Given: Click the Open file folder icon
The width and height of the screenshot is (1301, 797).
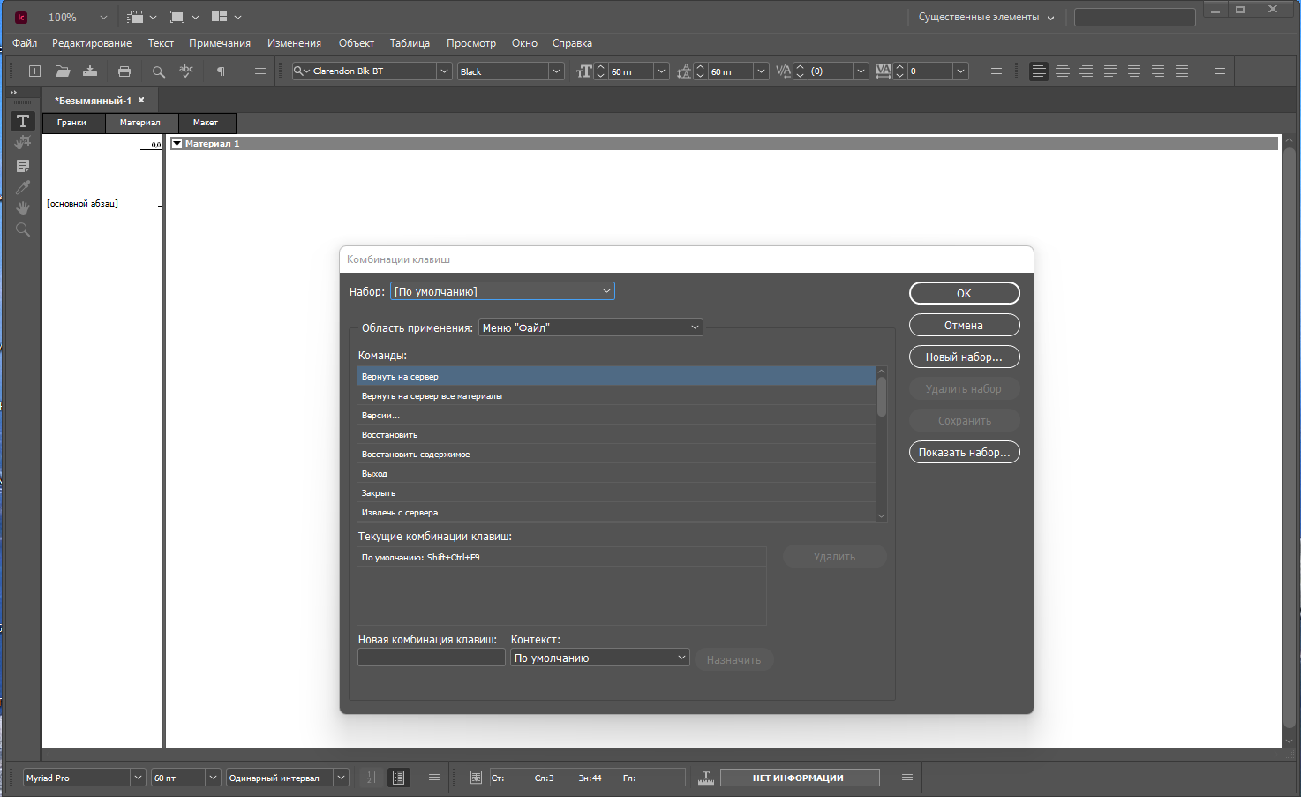Looking at the screenshot, I should pyautogui.click(x=63, y=71).
